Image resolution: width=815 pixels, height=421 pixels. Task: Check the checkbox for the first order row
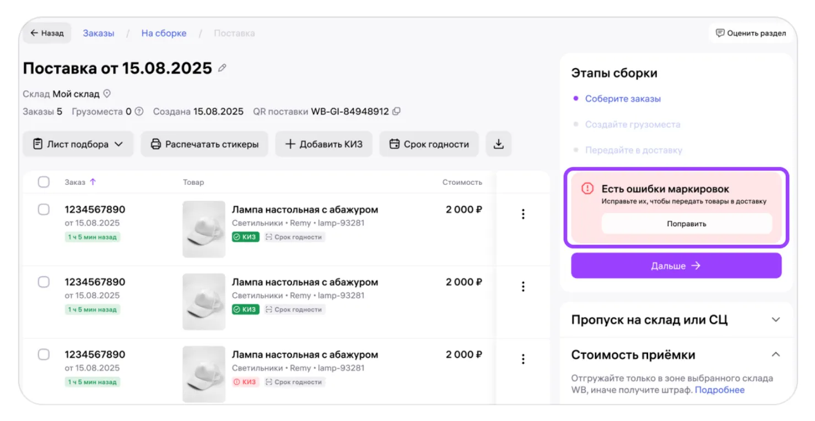tap(44, 210)
